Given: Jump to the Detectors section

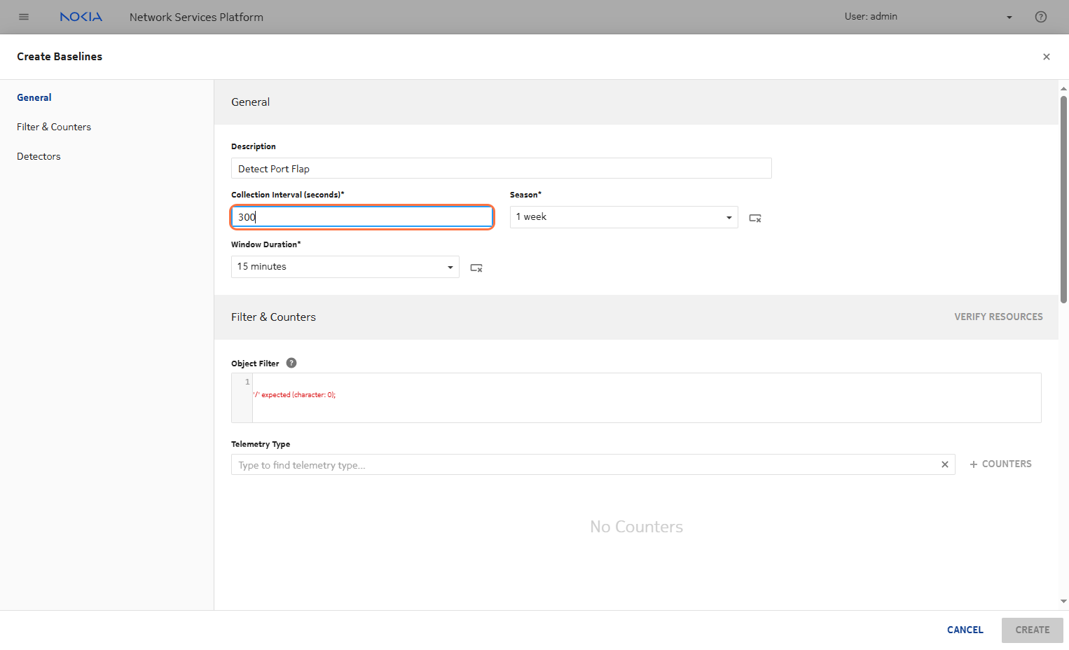Looking at the screenshot, I should point(39,156).
